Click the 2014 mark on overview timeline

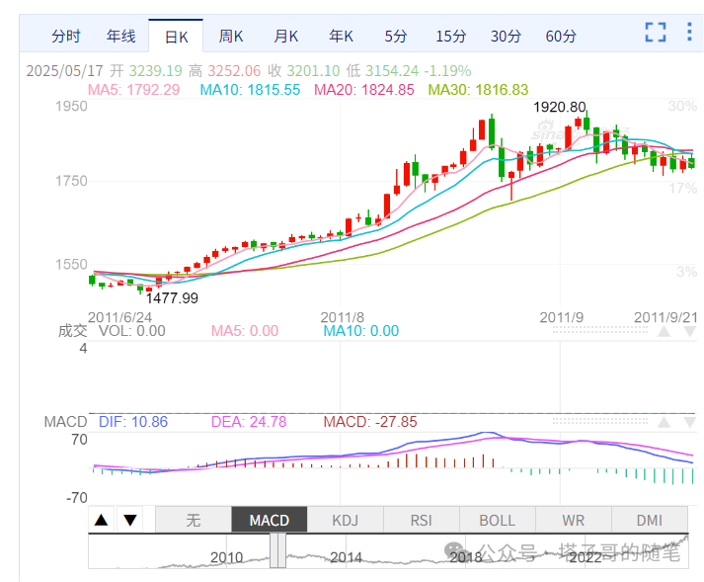tap(346, 557)
